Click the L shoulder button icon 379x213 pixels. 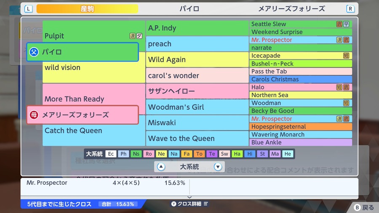coord(29,9)
